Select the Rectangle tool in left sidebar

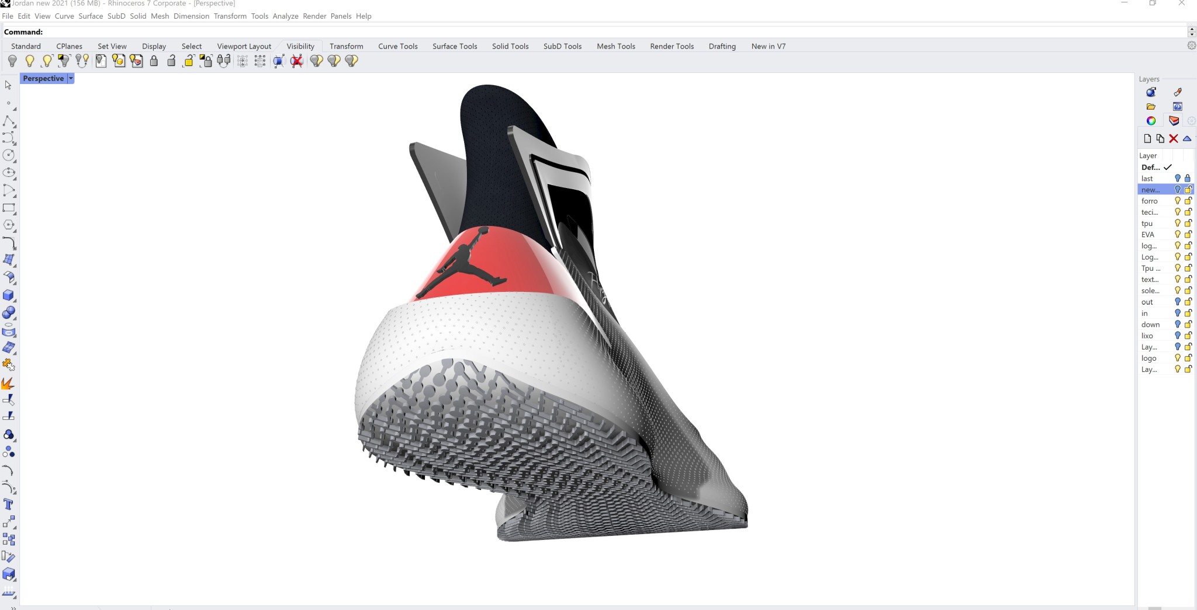pos(9,208)
